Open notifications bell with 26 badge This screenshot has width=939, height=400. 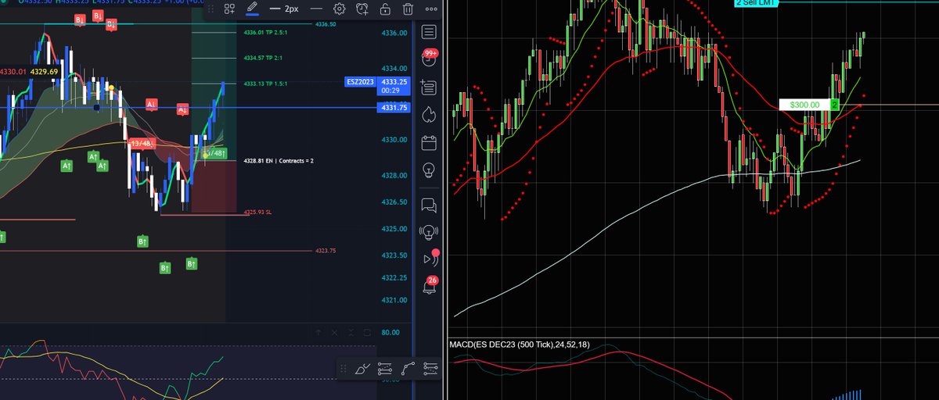point(430,286)
